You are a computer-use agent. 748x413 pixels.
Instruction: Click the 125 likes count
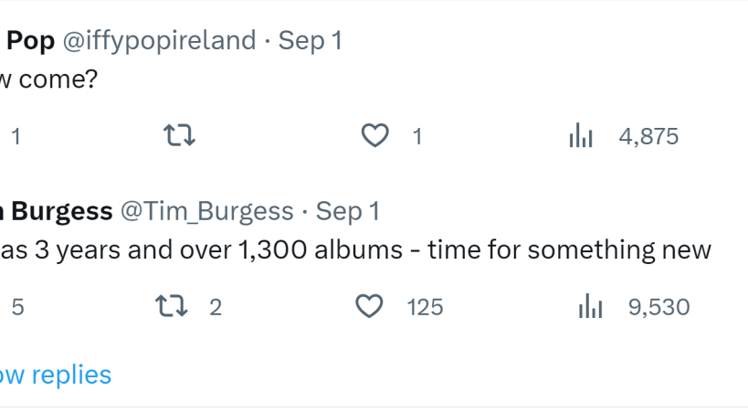pyautogui.click(x=425, y=307)
